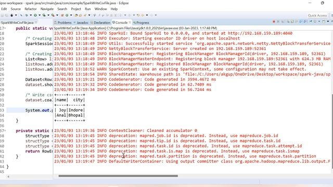Open the Run menu
Screen dimensions: 333x187
pos(87,9)
